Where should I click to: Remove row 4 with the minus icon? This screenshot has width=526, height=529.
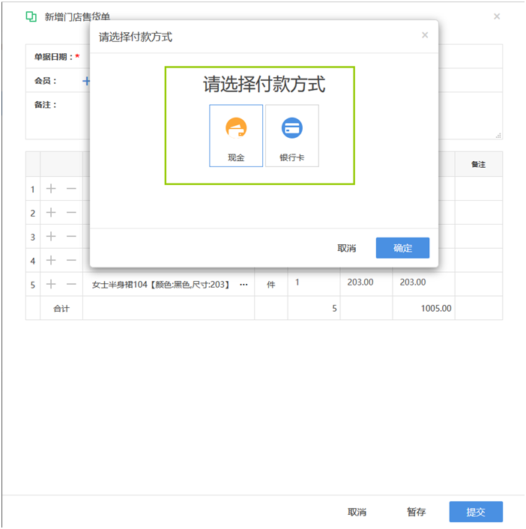[x=71, y=261]
